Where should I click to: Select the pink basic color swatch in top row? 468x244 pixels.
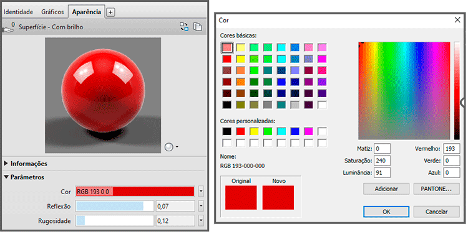[x=308, y=47]
